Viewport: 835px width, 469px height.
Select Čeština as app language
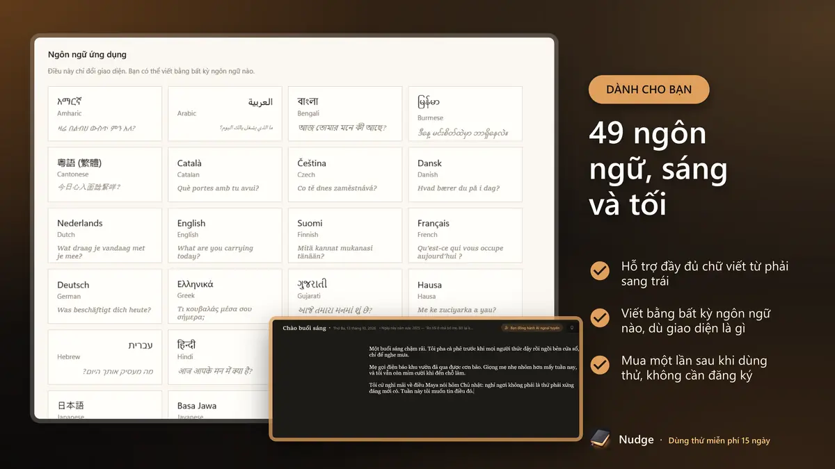345,174
